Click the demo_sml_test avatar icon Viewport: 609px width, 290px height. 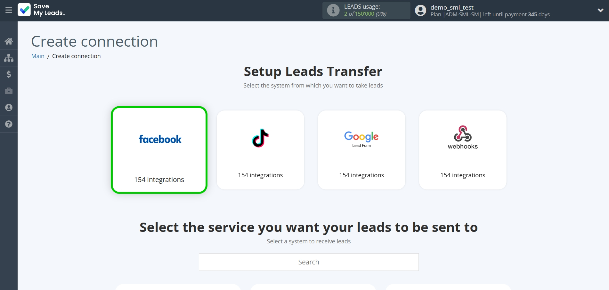point(420,10)
